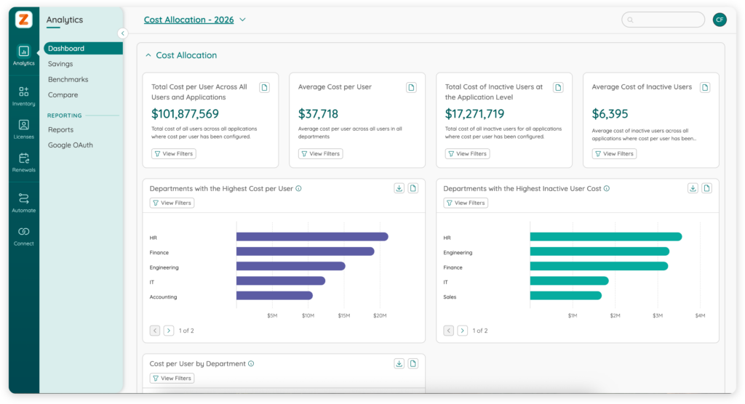Open Google OAuth under Reporting
Viewport: 745px width, 404px height.
[70, 145]
